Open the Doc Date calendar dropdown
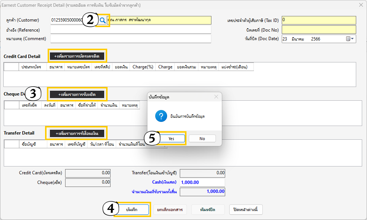The width and height of the screenshot is (367, 220). pos(350,39)
